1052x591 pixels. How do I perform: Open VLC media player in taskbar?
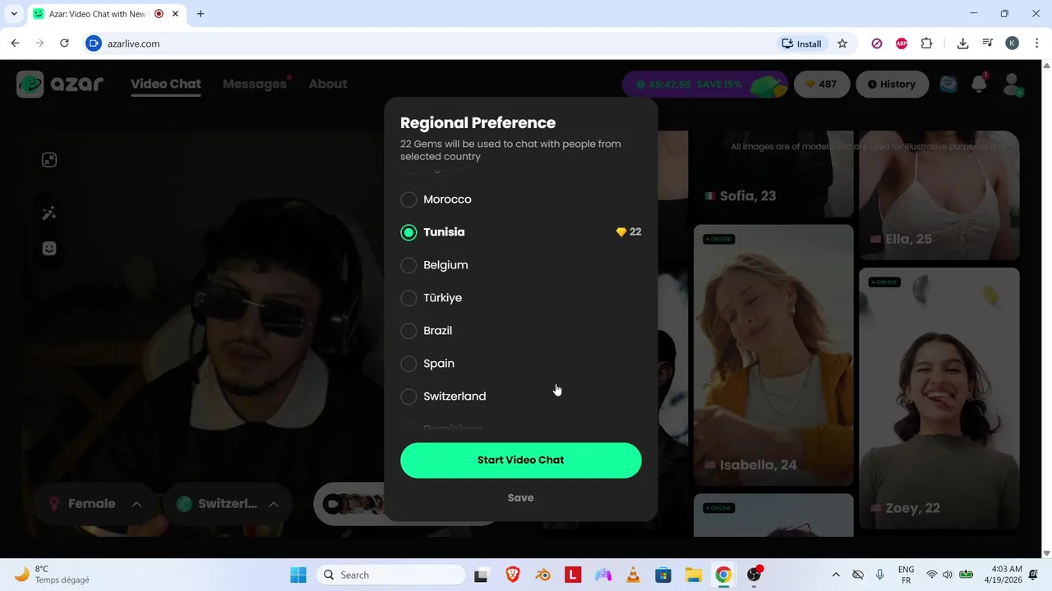point(633,575)
